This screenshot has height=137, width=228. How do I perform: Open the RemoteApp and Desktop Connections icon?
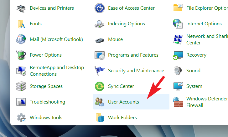tap(21, 71)
